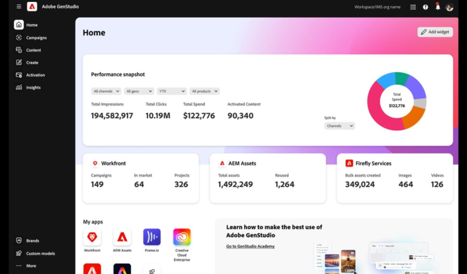Expand the All channels dropdown
The height and width of the screenshot is (274, 467).
coord(106,91)
